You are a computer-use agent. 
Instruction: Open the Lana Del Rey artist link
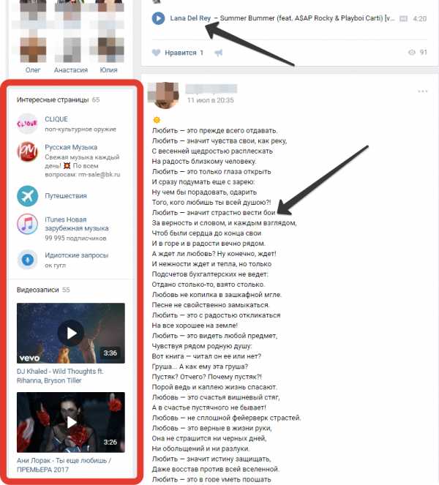click(190, 18)
